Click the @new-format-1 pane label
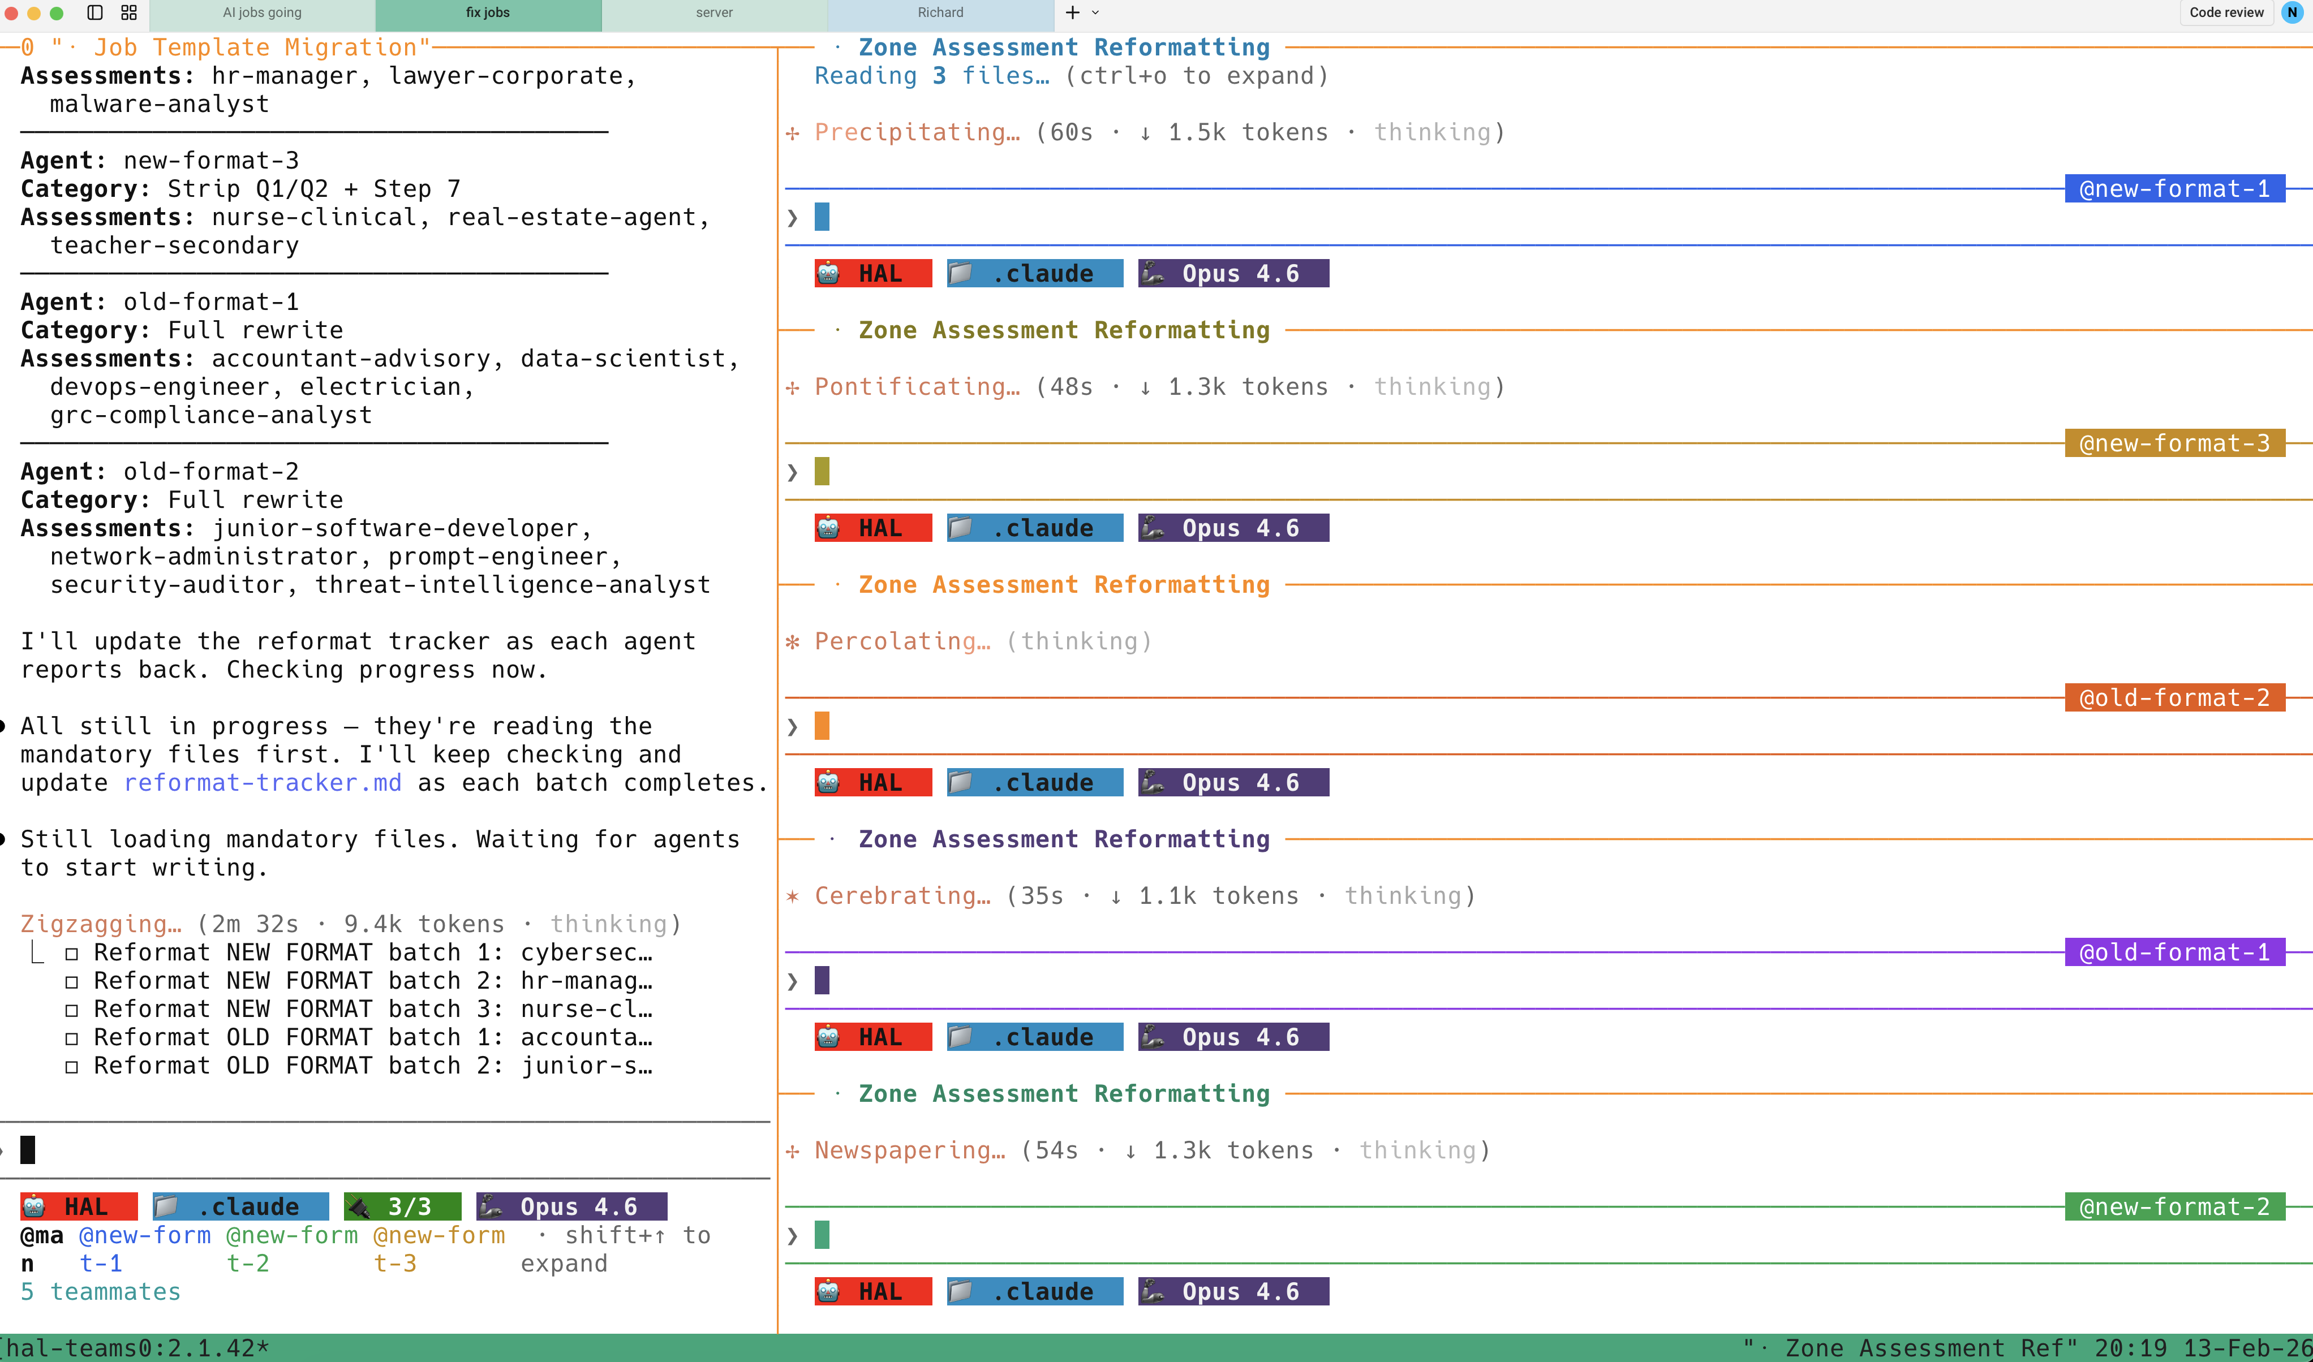The width and height of the screenshot is (2313, 1362). [2174, 189]
